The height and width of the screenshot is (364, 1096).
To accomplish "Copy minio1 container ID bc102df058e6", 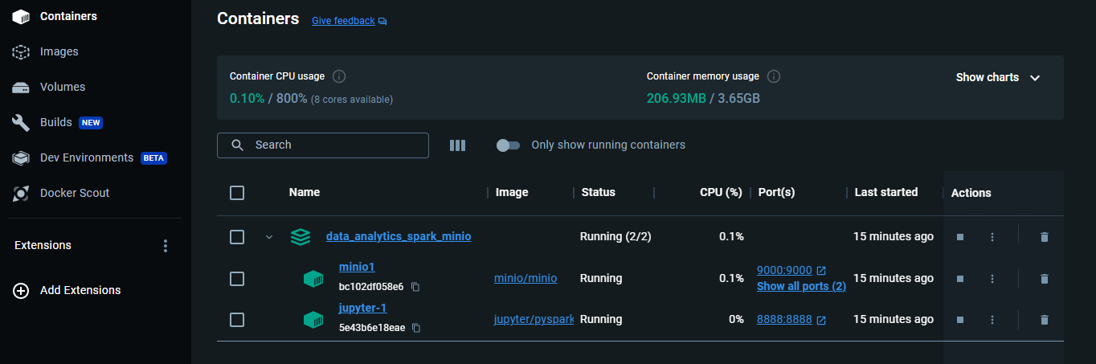I will tap(415, 287).
